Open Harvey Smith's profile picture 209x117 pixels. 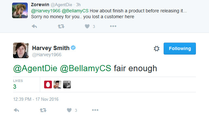(x=21, y=50)
